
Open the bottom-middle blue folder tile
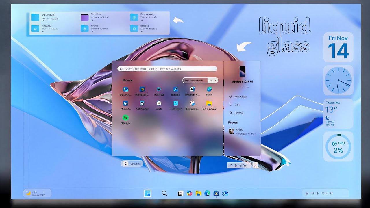[85, 28]
